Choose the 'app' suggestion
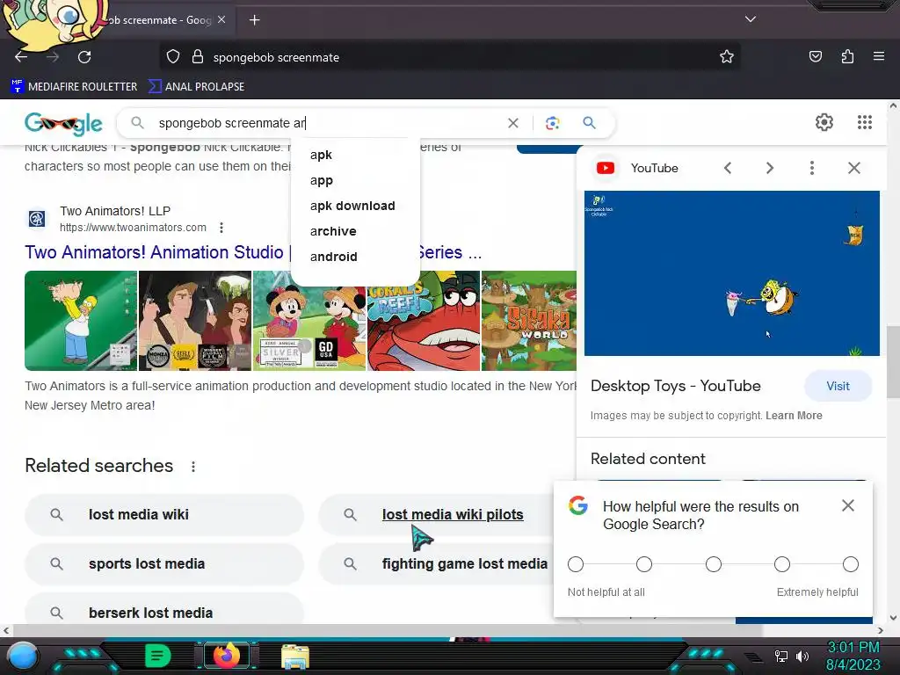The height and width of the screenshot is (675, 900). 355,180
